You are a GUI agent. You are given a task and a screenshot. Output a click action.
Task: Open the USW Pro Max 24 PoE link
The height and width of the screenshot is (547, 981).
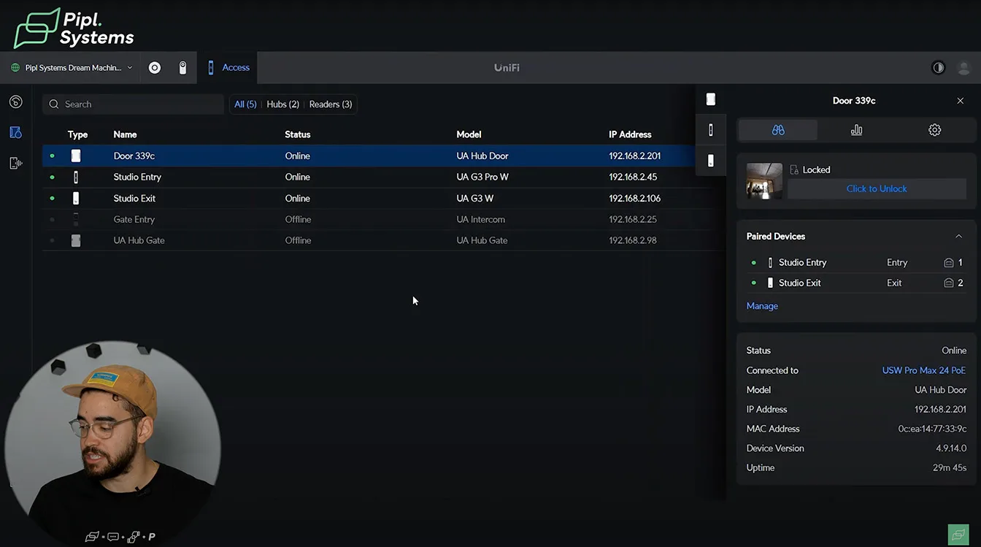pos(924,370)
